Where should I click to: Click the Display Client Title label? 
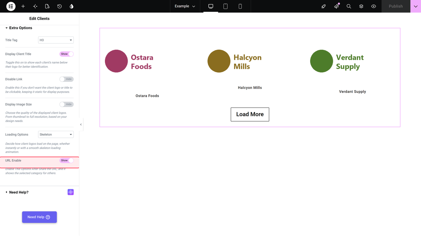pos(18,54)
